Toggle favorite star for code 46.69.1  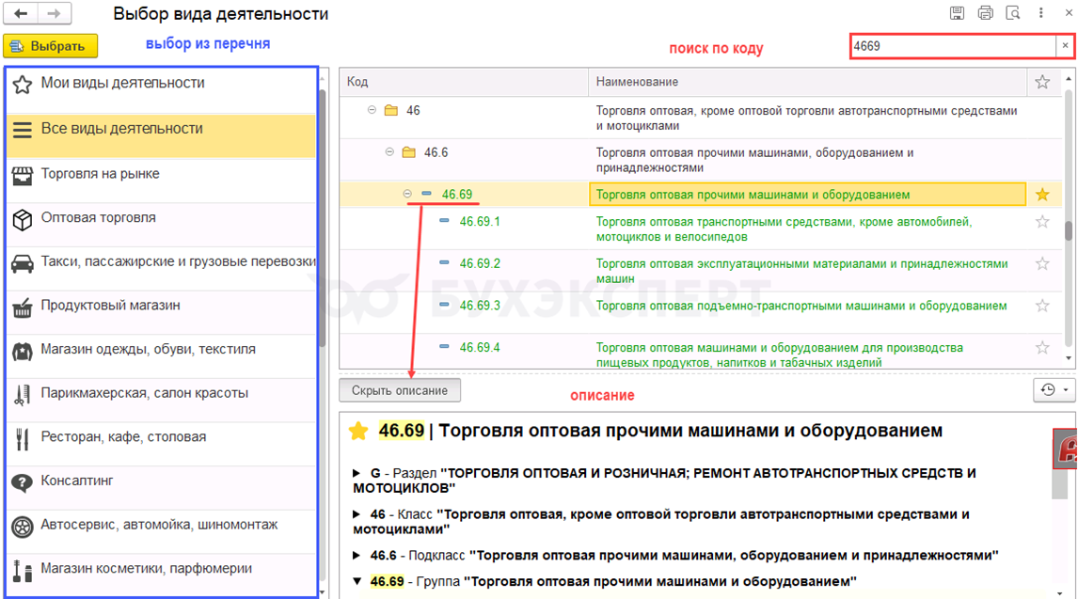pos(1042,222)
